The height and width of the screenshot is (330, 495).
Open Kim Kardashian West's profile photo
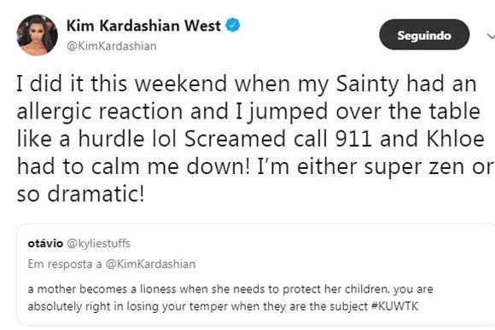click(x=38, y=35)
